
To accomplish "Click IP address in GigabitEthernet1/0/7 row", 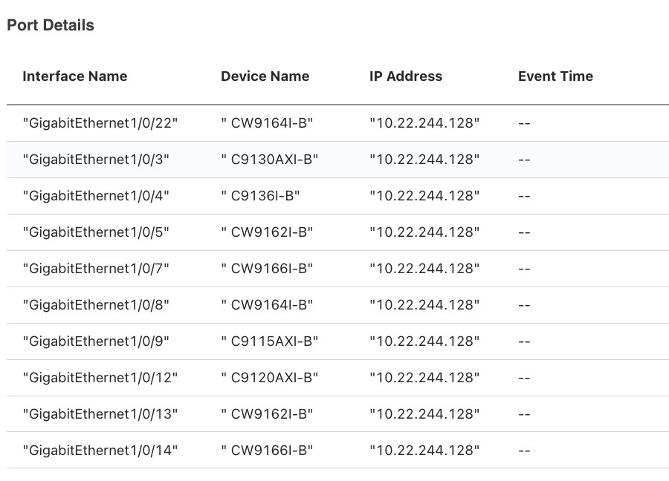I will (x=424, y=269).
